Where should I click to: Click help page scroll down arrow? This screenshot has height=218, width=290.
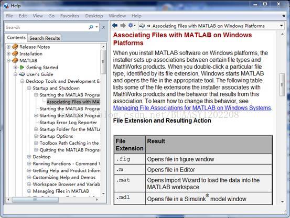283,202
